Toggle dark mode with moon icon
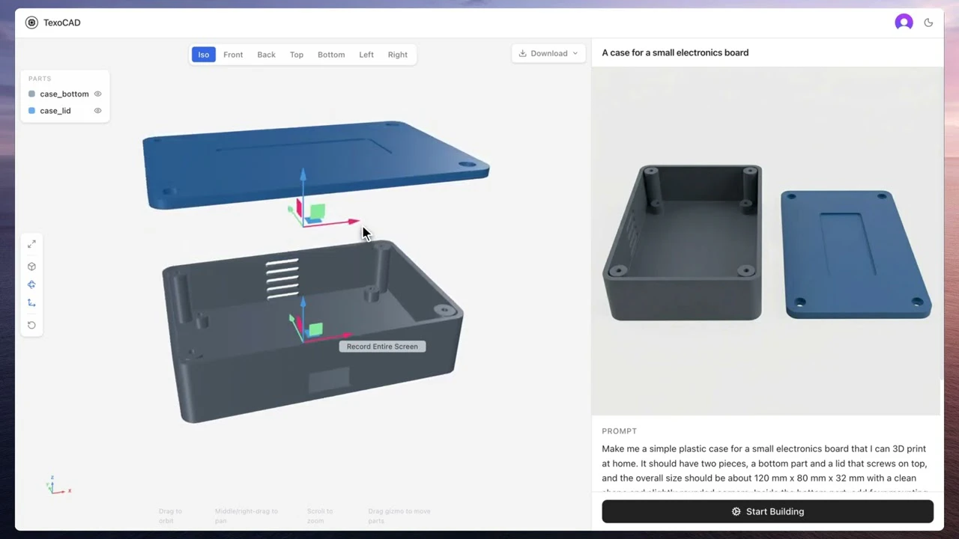Screen dimensions: 959x539 [928, 22]
